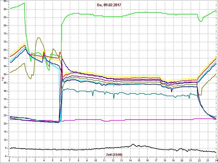
Task: Select the 30 label on the temperature axis
Action: pyautogui.click(x=5, y=107)
